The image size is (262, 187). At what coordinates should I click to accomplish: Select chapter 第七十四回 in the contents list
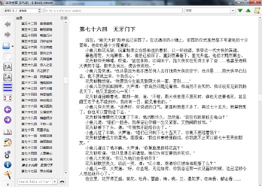(x=37, y=153)
